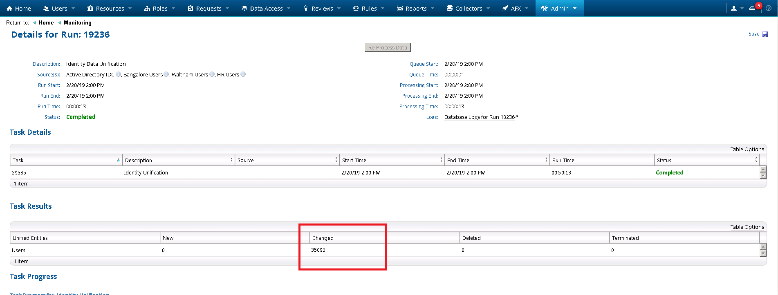Toggle sort on Status column header
Image resolution: width=778 pixels, height=295 pixels.
pyautogui.click(x=706, y=160)
